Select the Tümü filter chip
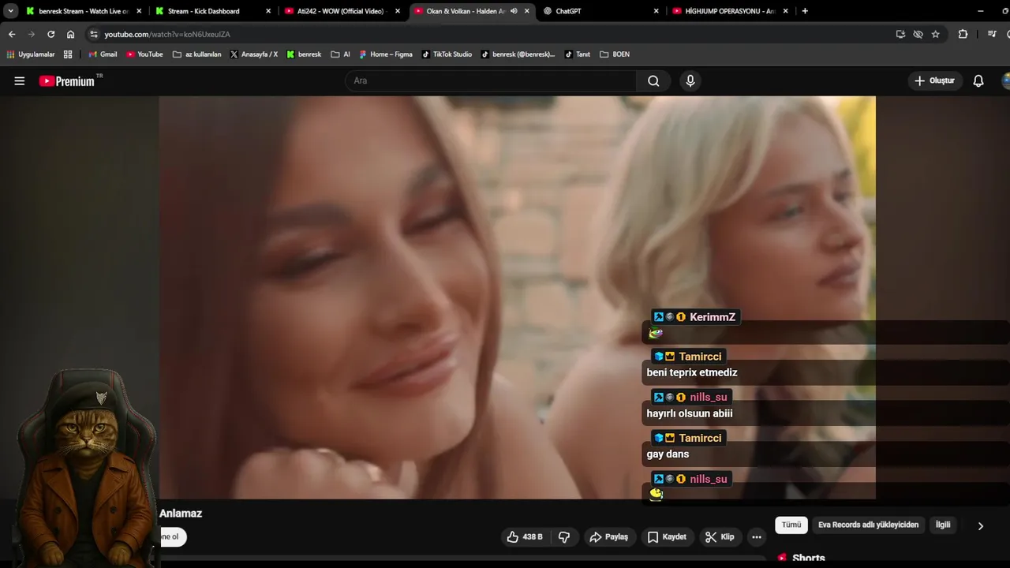The width and height of the screenshot is (1010, 568). pyautogui.click(x=791, y=525)
